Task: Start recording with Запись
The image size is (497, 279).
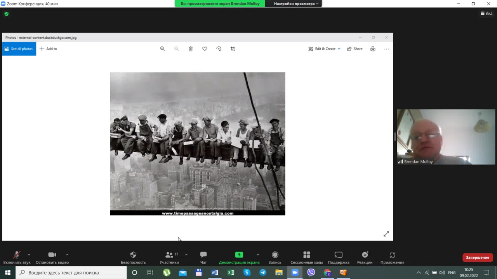Action: coord(275,258)
